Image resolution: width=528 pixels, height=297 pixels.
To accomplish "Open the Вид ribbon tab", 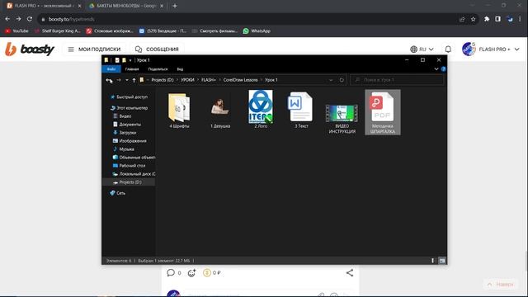I will click(180, 69).
